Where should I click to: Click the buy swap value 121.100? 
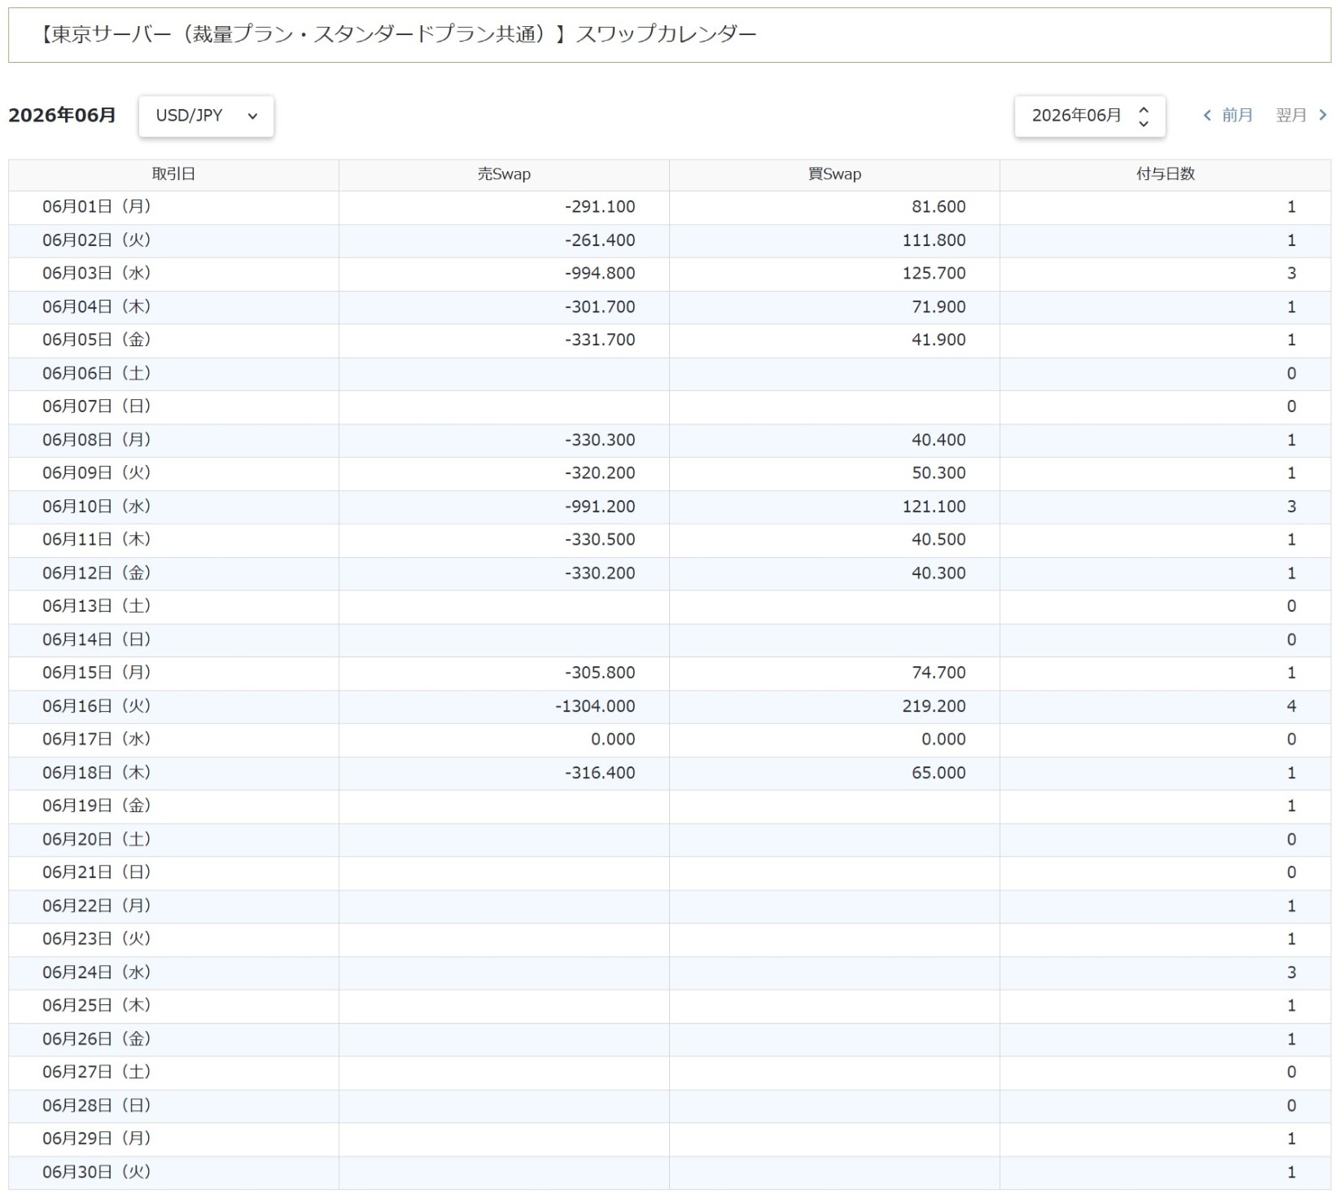(x=934, y=507)
